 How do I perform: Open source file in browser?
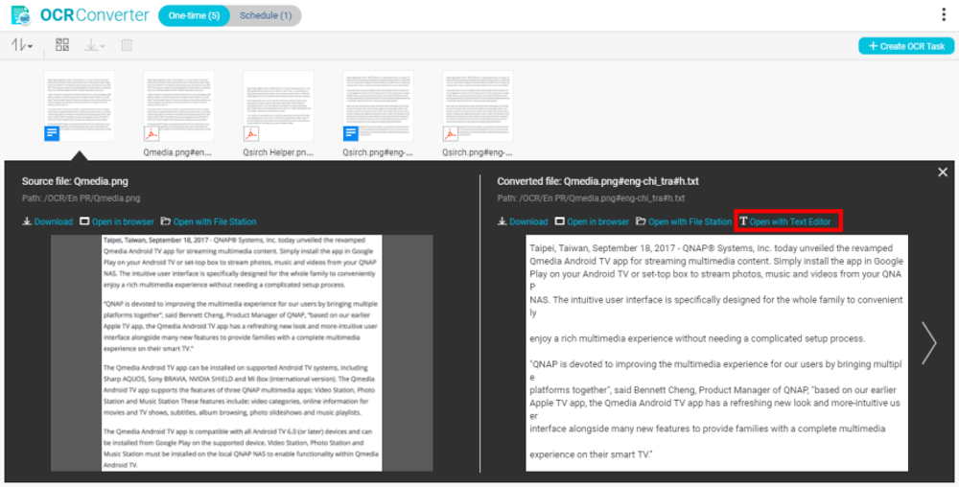coord(117,221)
